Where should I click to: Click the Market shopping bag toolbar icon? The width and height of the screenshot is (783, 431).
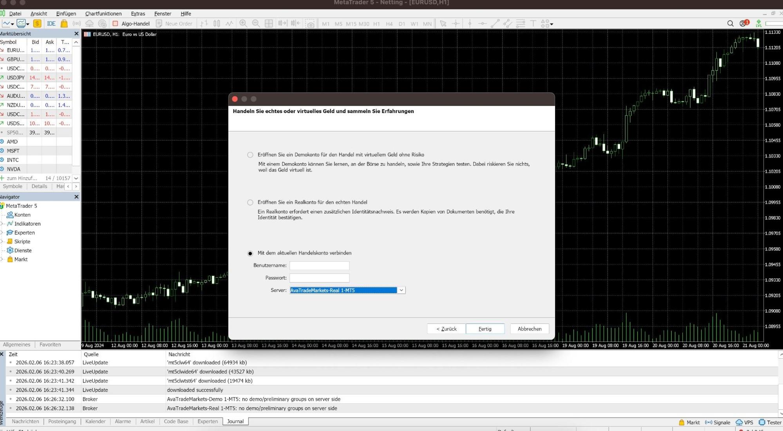pos(64,23)
